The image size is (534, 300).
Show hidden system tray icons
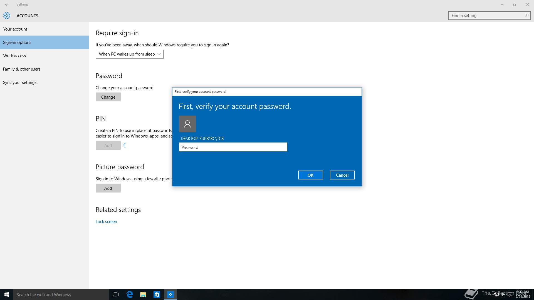pos(489,294)
